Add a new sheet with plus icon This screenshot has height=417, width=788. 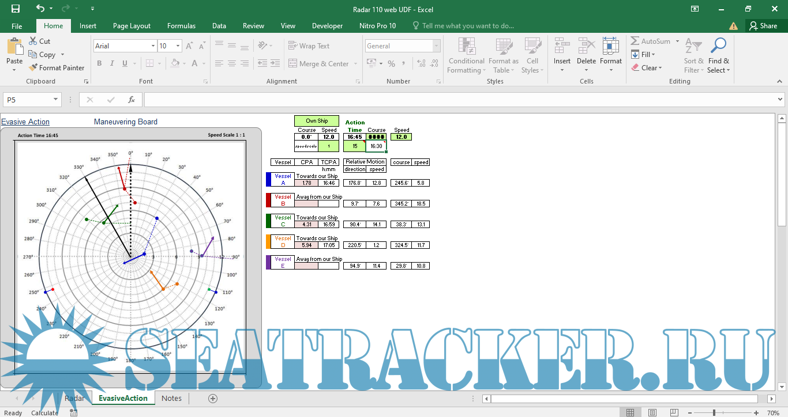[x=213, y=399]
